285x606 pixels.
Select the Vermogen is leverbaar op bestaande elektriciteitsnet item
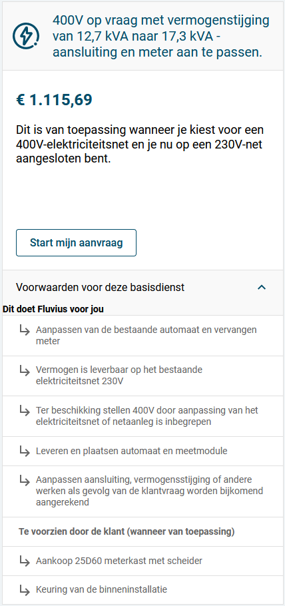coord(142,376)
